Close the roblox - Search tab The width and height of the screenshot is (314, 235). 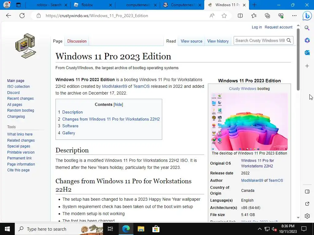(66, 5)
